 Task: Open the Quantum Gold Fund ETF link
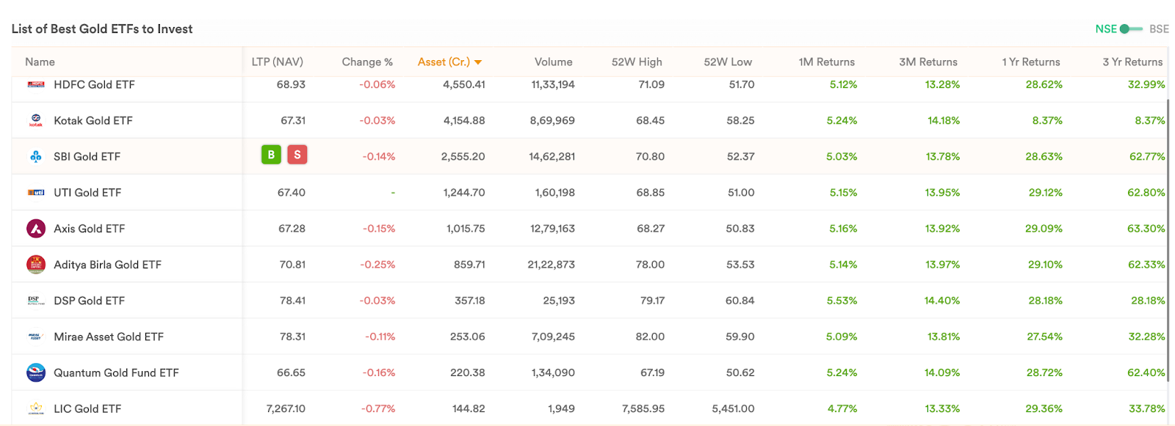point(116,372)
